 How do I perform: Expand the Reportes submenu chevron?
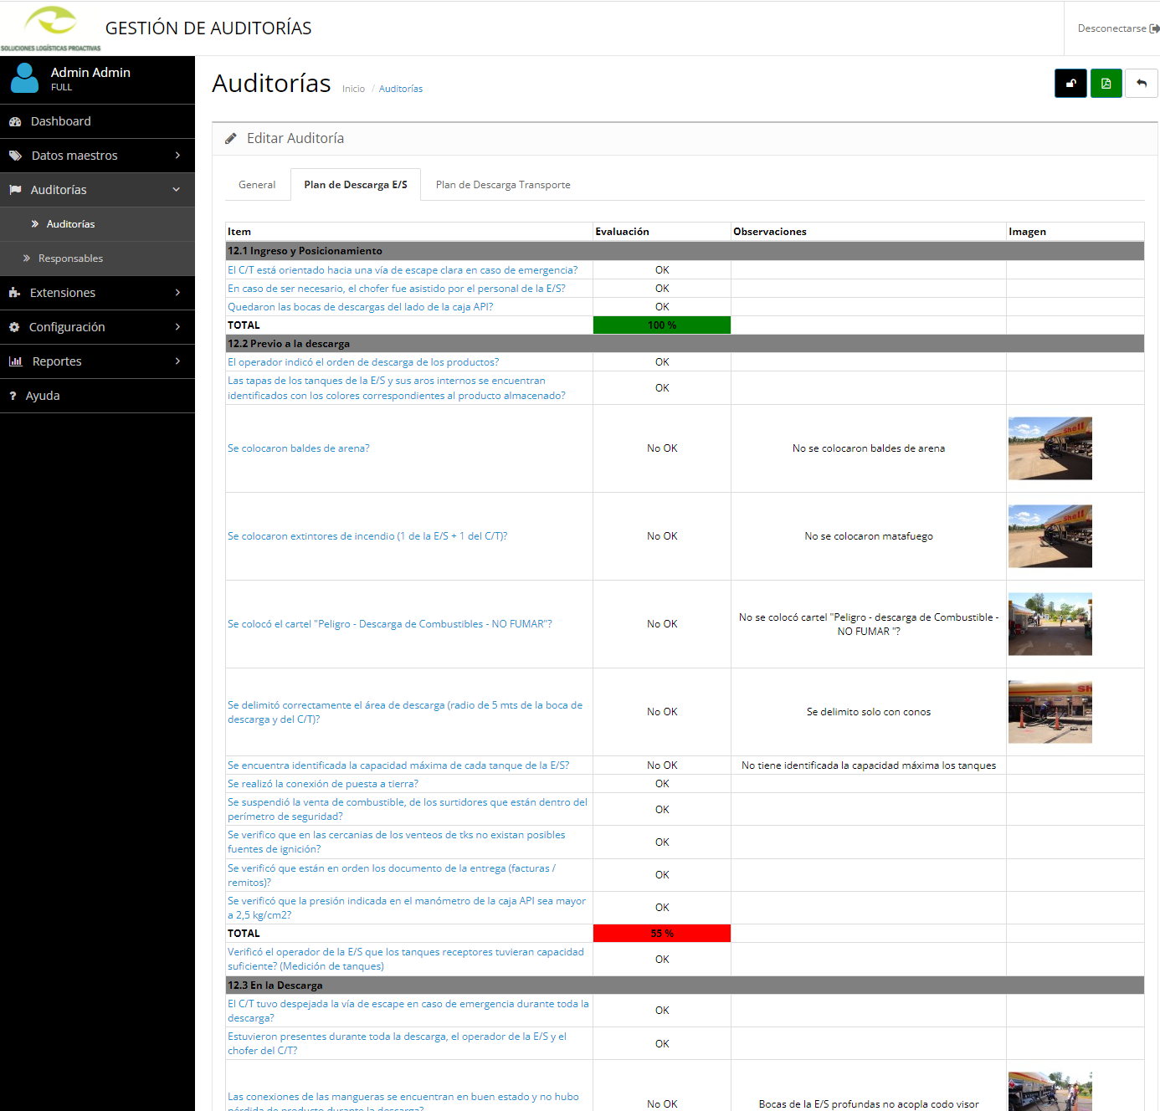tap(177, 361)
